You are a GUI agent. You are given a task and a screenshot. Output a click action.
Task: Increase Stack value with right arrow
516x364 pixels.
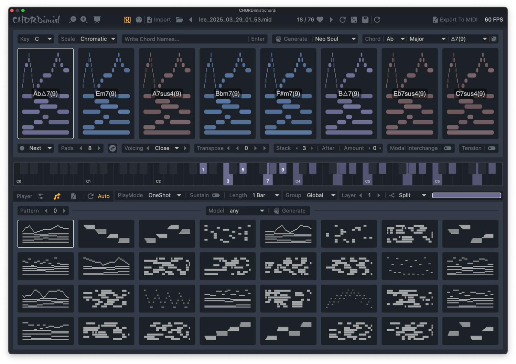coord(312,148)
